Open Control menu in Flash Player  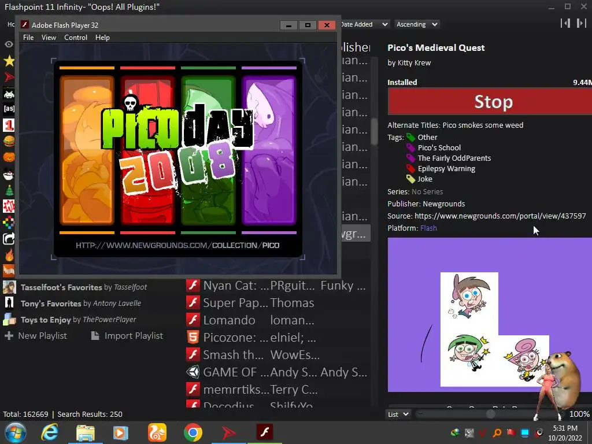[76, 38]
